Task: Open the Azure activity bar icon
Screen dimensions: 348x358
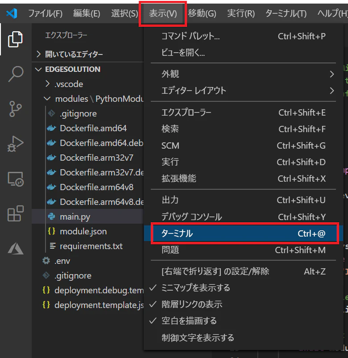Action: pos(15,248)
